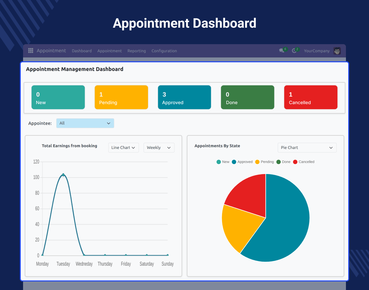The image size is (369, 290).
Task: Click the YourCompany company switcher
Action: click(x=317, y=51)
